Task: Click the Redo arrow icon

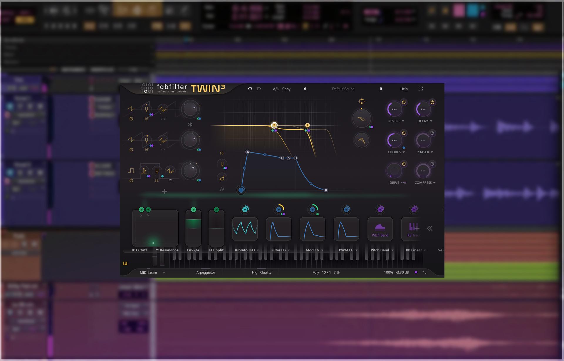Action: coord(259,89)
